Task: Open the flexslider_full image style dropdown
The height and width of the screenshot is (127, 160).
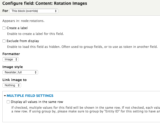Action: pyautogui.click(x=20, y=72)
